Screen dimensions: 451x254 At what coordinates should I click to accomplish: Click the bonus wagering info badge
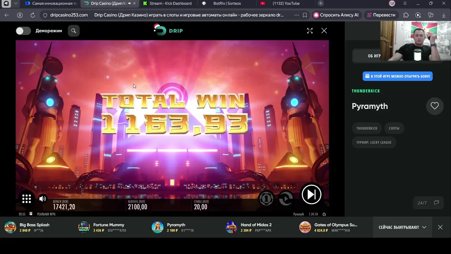click(x=397, y=76)
